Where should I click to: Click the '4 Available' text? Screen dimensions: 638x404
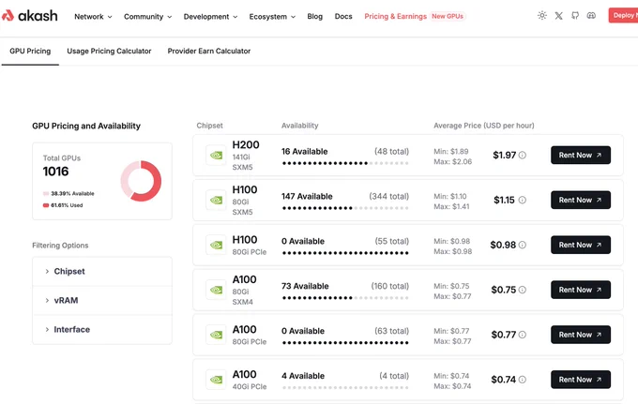tap(303, 376)
